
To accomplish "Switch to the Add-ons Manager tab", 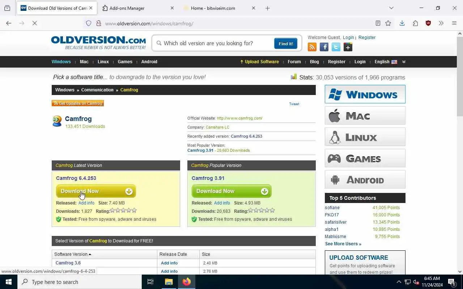I will 137,8.
